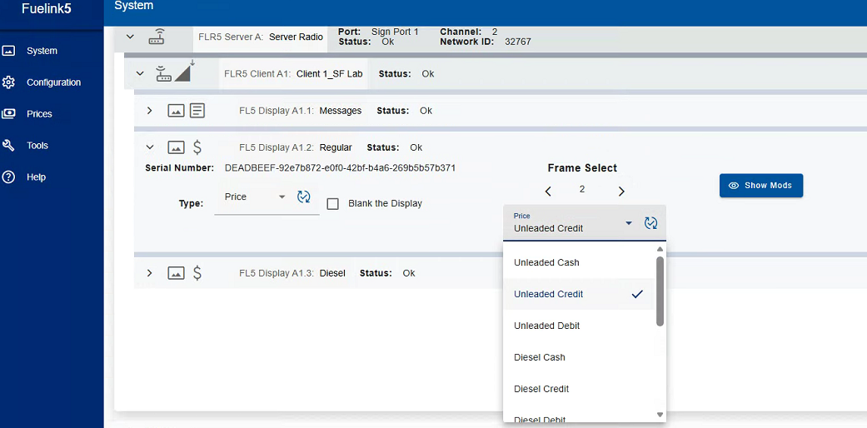Collapse the FLR5 Client A1 section

coord(140,73)
